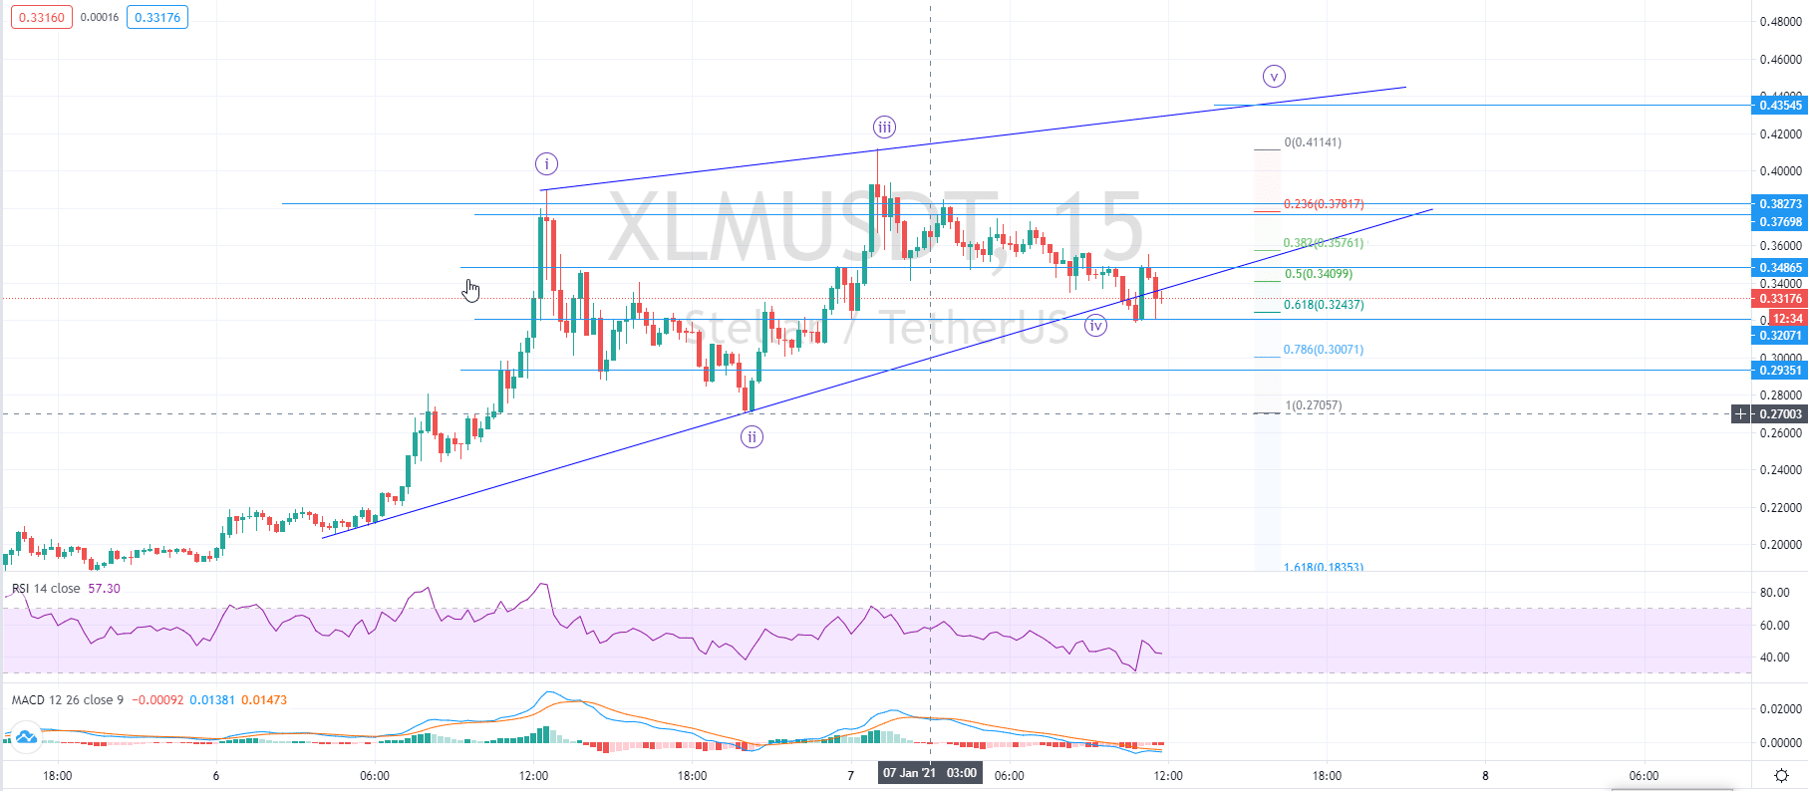Screen dimensions: 1808x791
Task: Click the time axis label 8
Action: 1485,775
